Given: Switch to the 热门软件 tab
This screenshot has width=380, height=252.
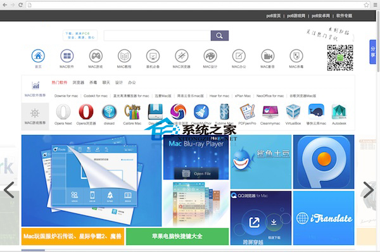Looking at the screenshot, I should [60, 82].
